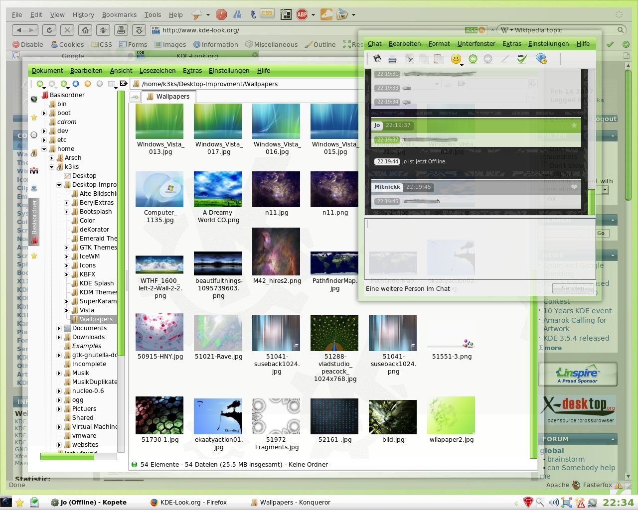Screen dimensions: 638x510
Task: Expand the Arsch folder in tree
Action: coord(51,158)
